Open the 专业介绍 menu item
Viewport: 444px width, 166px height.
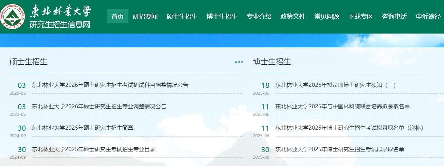click(259, 16)
